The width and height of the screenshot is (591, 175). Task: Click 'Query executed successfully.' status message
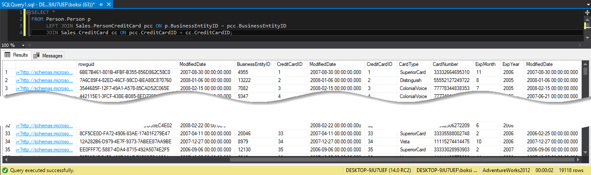42,170
